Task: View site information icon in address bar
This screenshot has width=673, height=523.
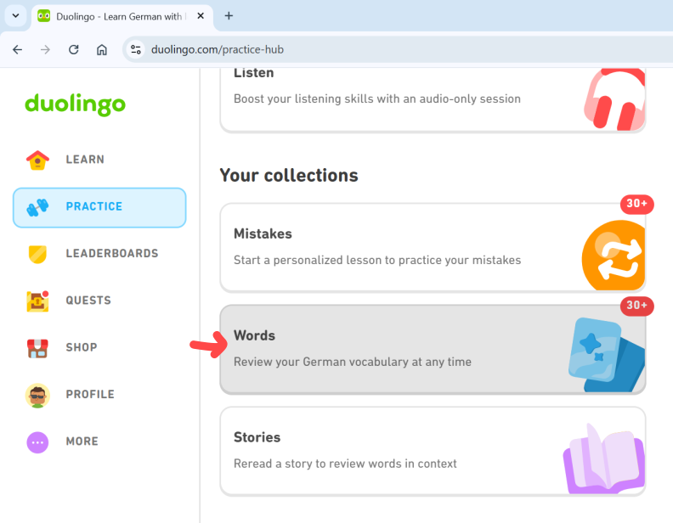Action: 136,50
